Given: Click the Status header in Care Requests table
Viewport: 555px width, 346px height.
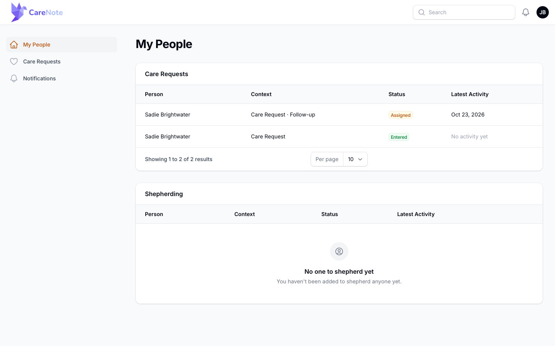Looking at the screenshot, I should click(x=397, y=94).
